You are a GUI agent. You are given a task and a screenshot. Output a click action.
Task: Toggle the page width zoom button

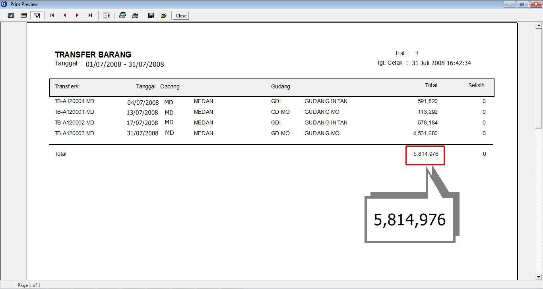37,15
